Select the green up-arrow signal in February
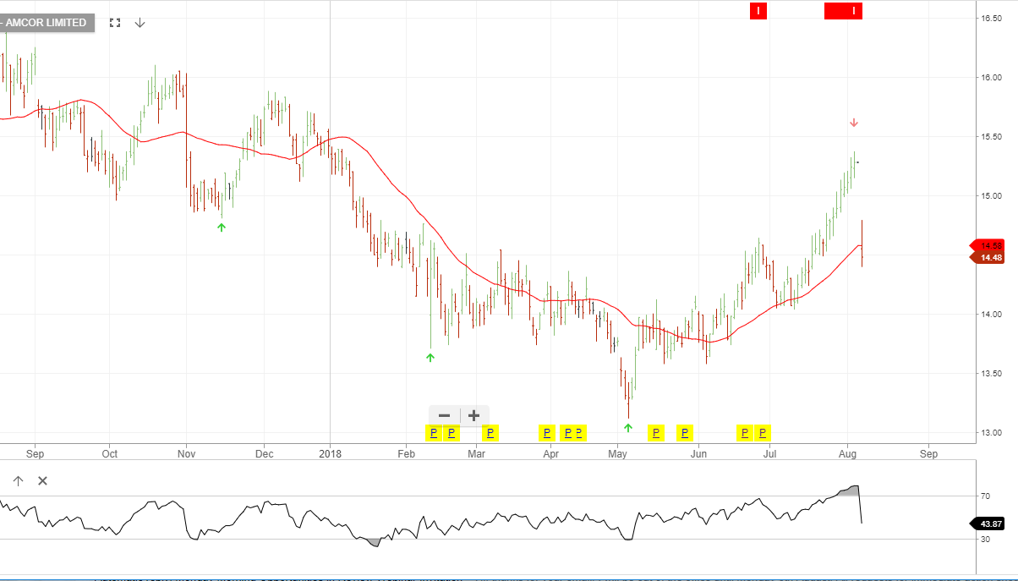This screenshot has height=581, width=1018. (430, 358)
